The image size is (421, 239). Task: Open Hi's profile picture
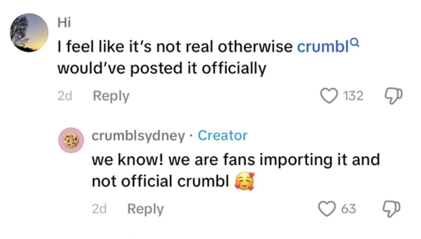point(29,31)
